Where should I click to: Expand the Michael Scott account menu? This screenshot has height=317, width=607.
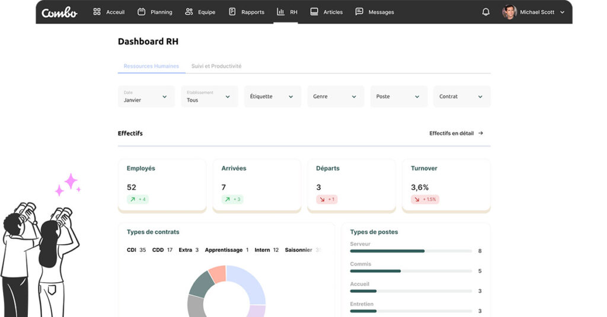click(x=562, y=12)
